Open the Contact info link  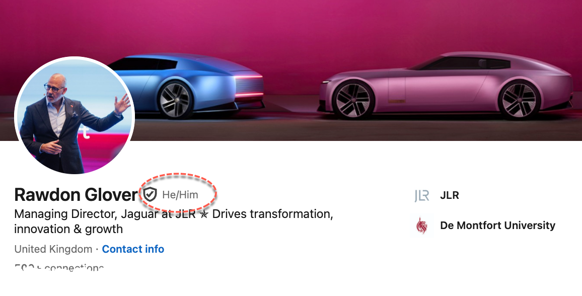133,249
